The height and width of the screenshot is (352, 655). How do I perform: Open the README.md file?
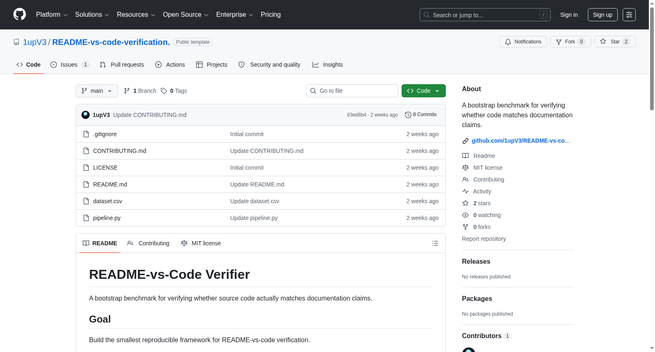(x=110, y=184)
